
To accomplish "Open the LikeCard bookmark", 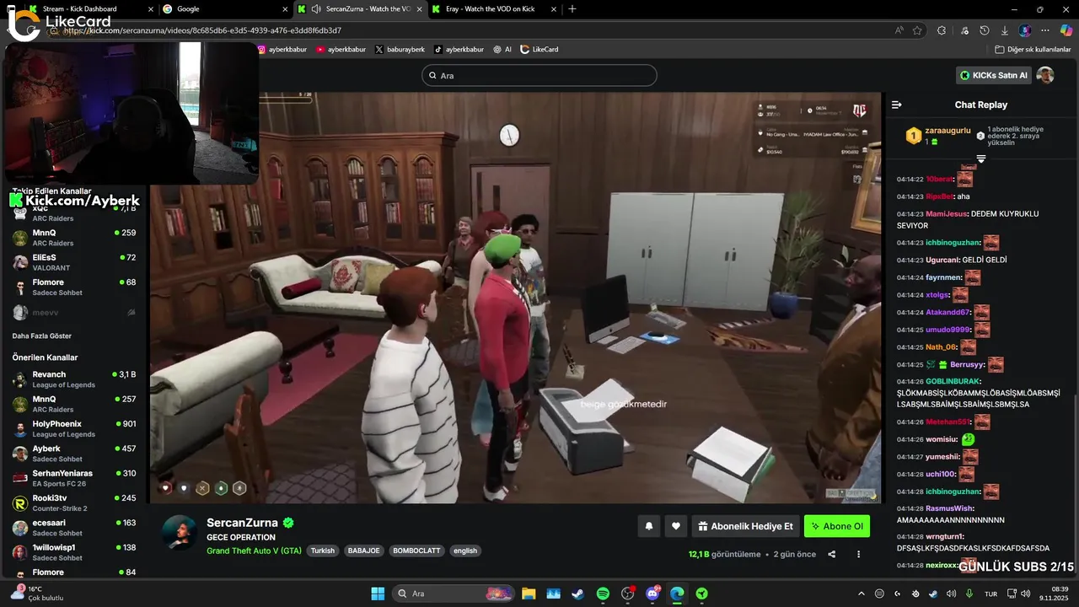I will click(539, 50).
